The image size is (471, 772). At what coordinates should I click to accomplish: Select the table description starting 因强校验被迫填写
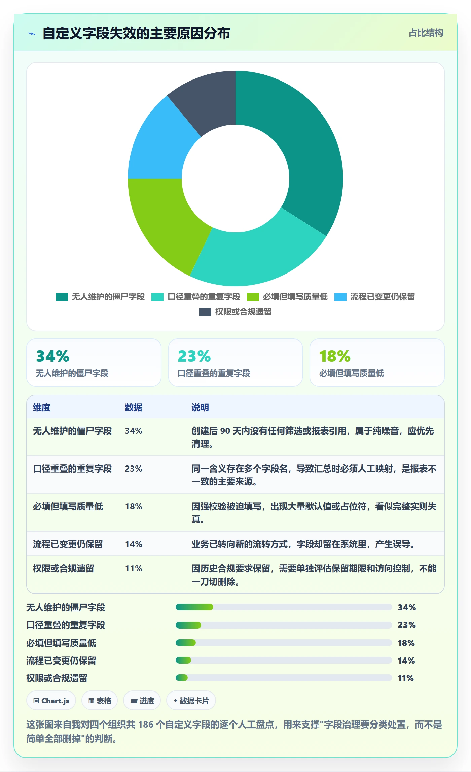coord(314,513)
